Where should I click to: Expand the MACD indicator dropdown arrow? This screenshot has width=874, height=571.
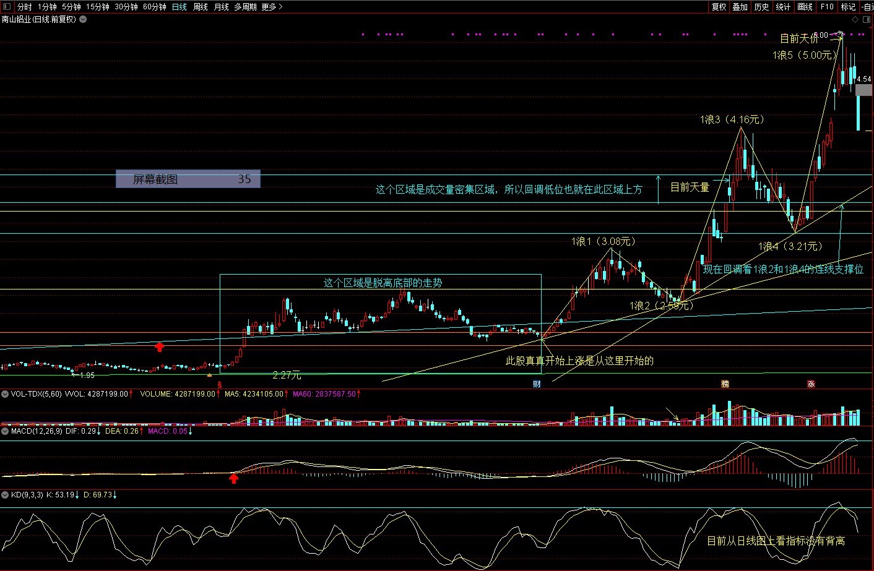point(5,431)
